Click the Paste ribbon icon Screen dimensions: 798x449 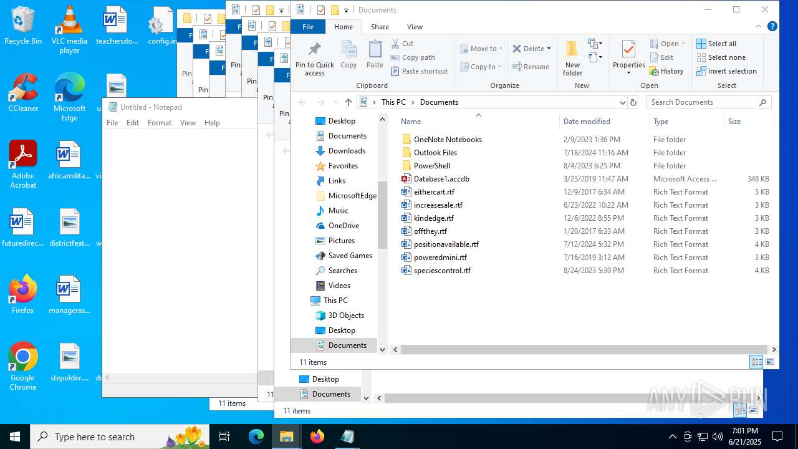pyautogui.click(x=375, y=54)
